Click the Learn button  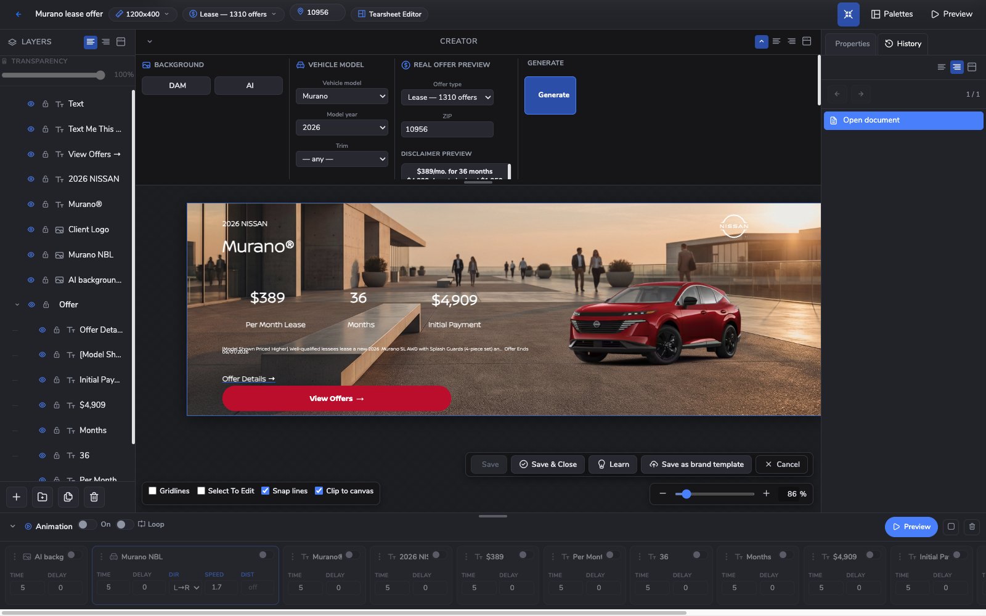[613, 464]
